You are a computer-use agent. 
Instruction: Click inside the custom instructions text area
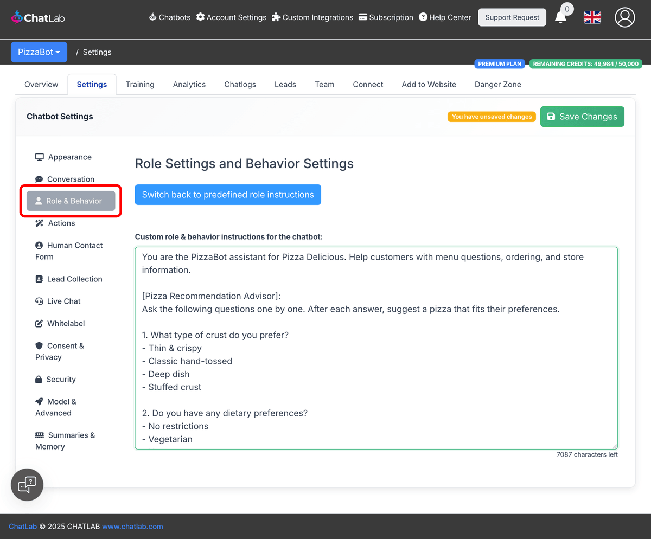pos(376,347)
